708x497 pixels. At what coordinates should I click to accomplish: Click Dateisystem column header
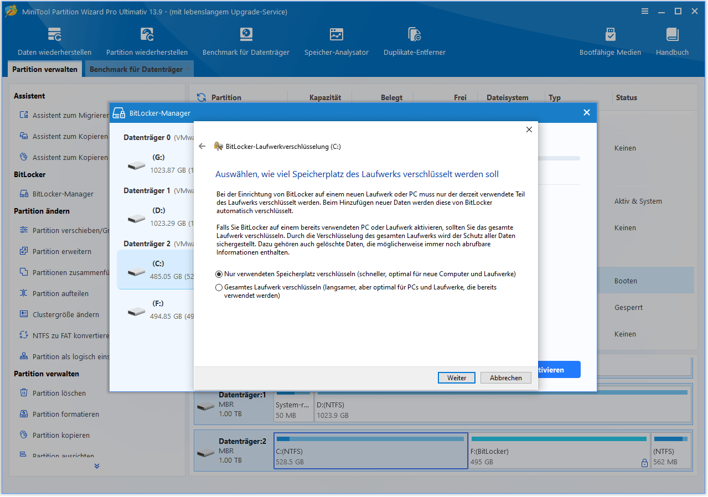point(508,97)
